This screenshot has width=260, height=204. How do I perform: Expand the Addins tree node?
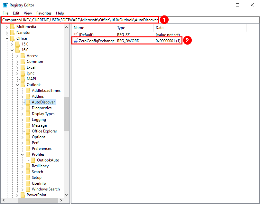tap(23, 96)
